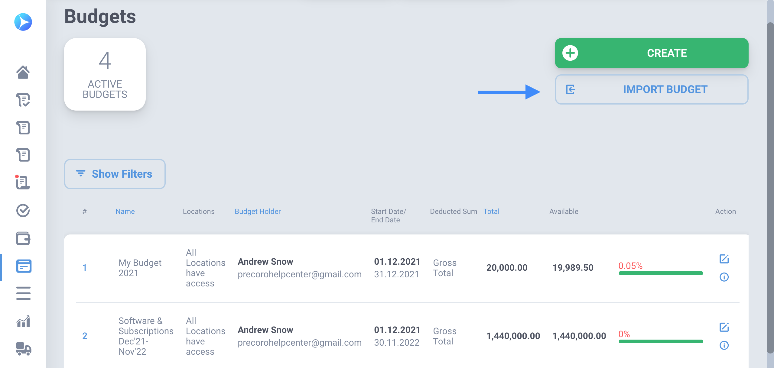774x368 pixels.
Task: Click the IMPORT BUDGET button
Action: click(x=652, y=89)
